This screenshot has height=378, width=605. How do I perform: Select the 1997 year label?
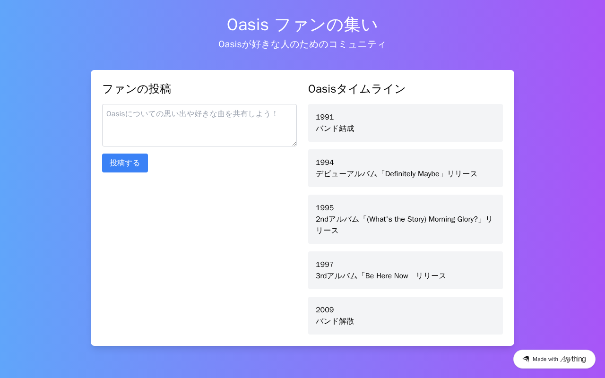coord(325,265)
